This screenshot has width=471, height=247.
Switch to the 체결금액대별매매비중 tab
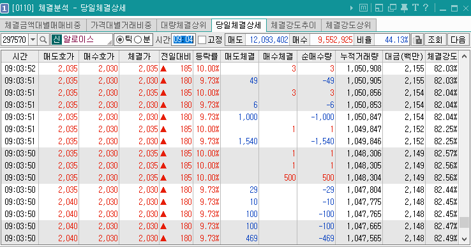click(43, 25)
